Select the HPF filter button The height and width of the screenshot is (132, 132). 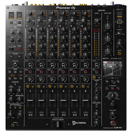coord(19,56)
